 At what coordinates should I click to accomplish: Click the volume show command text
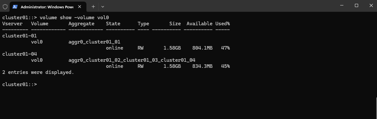pyautogui.click(x=75, y=18)
